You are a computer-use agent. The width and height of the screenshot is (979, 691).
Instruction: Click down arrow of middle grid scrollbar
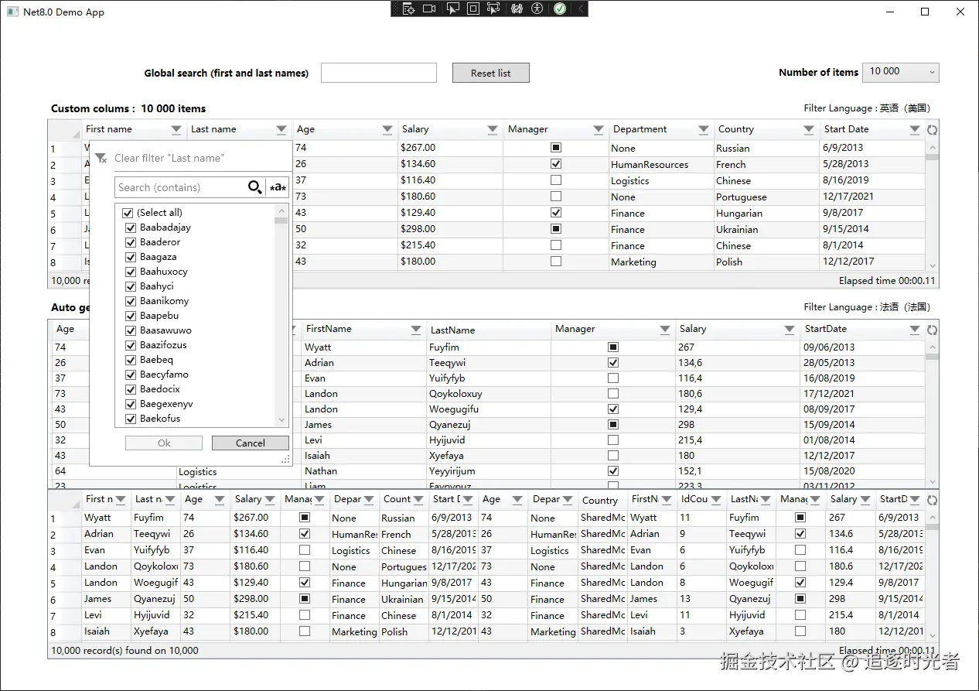(933, 481)
